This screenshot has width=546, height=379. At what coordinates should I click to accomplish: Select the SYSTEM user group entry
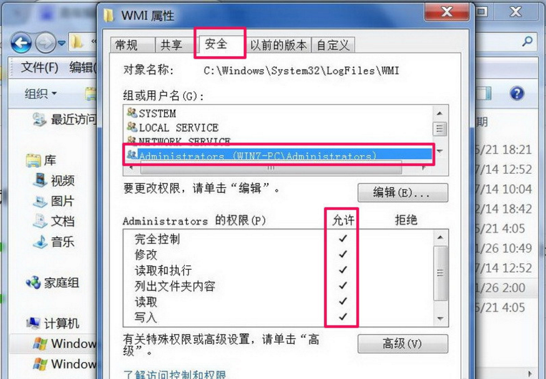point(152,113)
